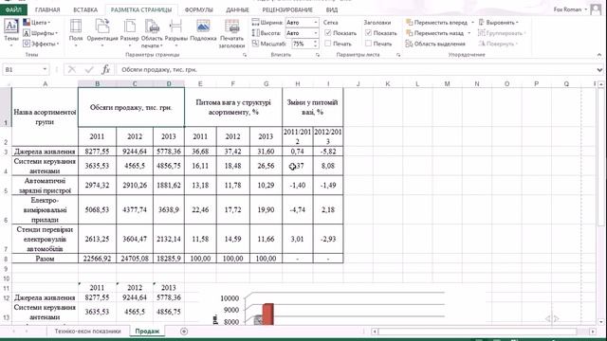
Task: Open the Эффекты theme effects menu
Action: [x=41, y=44]
